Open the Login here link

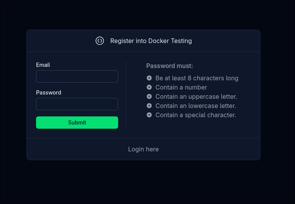tap(143, 149)
